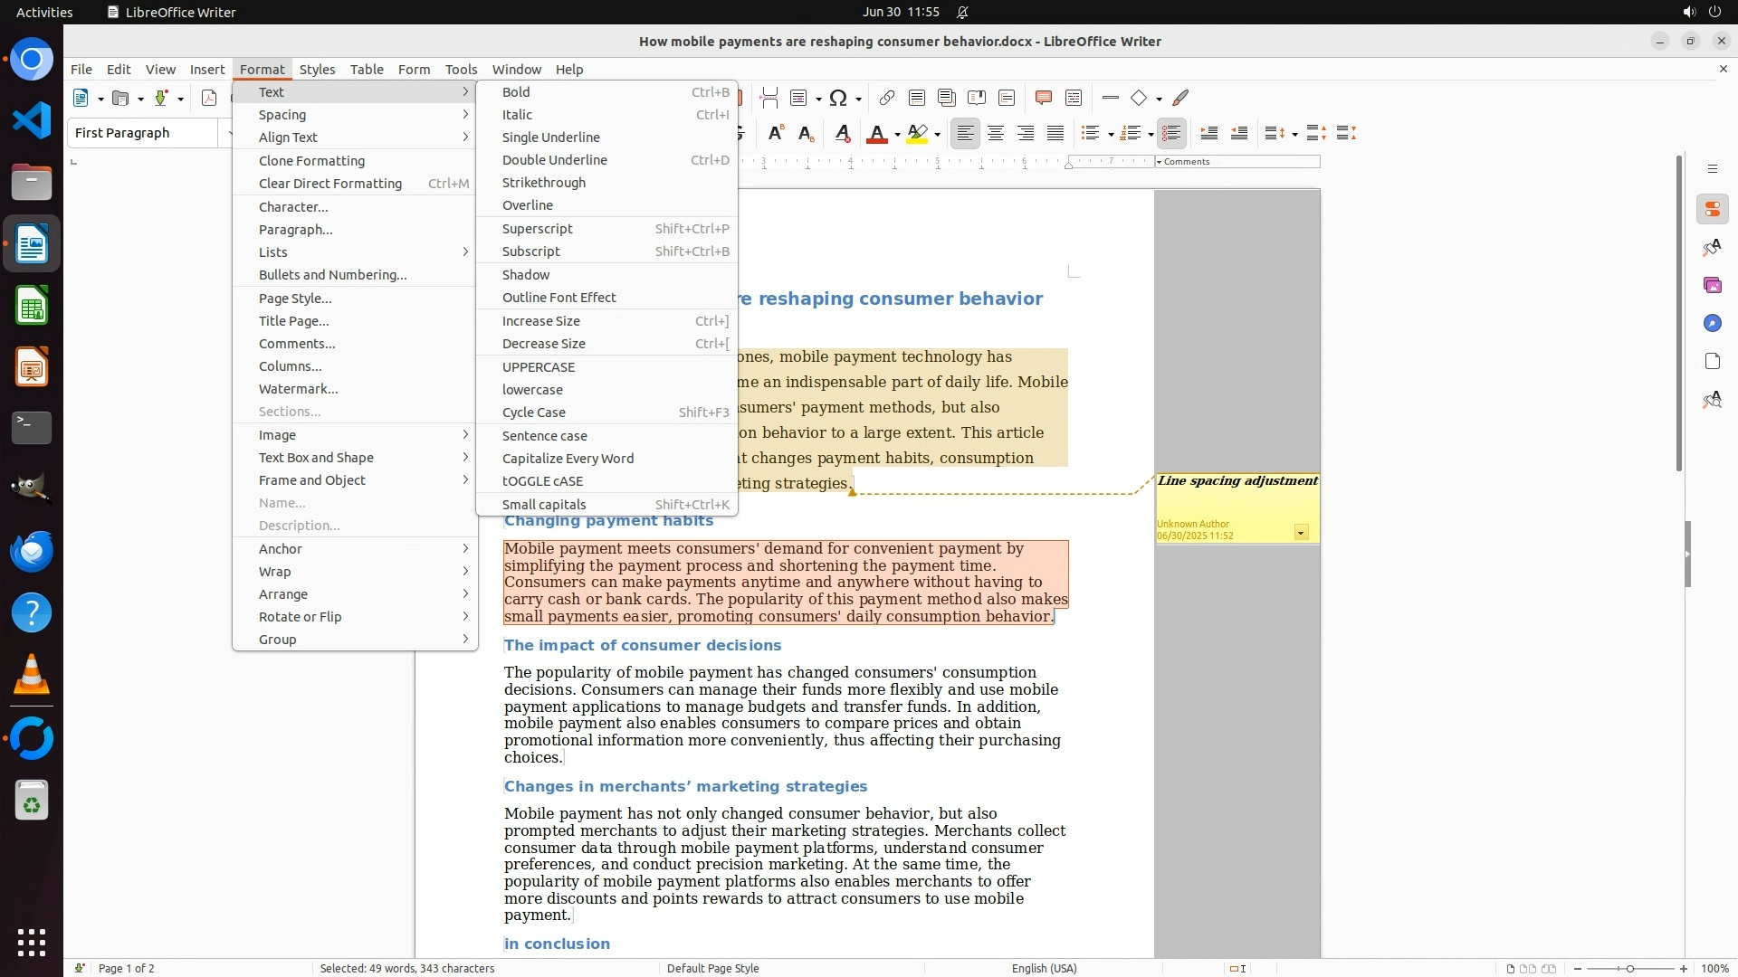Click the Insert Comment toolbar icon
The image size is (1738, 977).
pyautogui.click(x=1043, y=98)
